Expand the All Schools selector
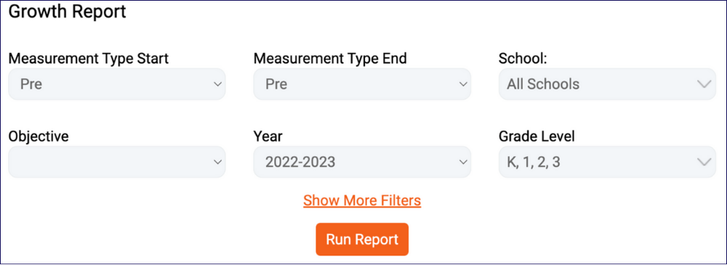727x265 pixels. [607, 83]
